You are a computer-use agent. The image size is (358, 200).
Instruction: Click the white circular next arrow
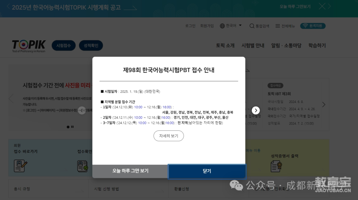[x=256, y=110]
